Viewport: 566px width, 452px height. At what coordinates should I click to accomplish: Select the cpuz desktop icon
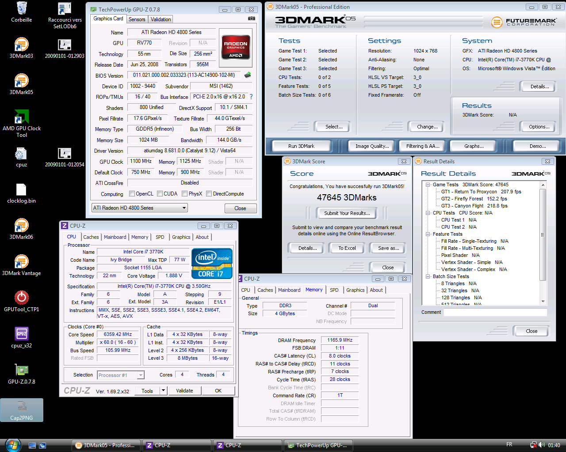21,157
